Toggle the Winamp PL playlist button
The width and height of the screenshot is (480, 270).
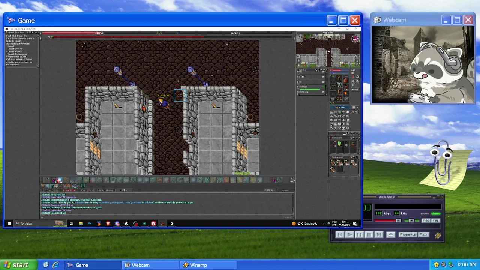pos(435,221)
